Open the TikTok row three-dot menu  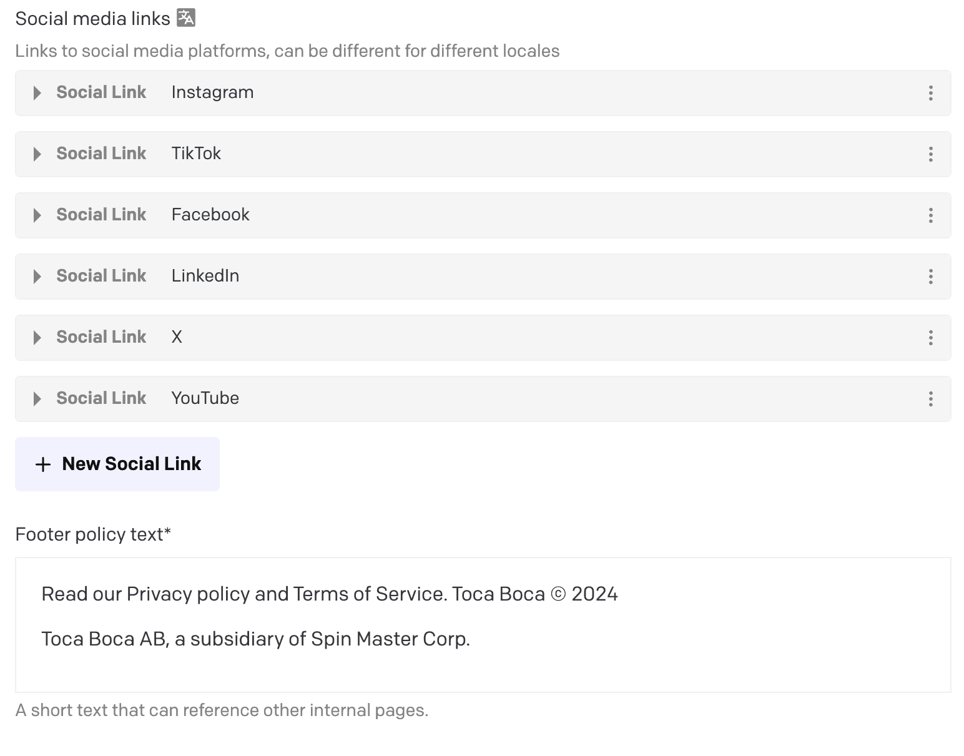click(930, 154)
